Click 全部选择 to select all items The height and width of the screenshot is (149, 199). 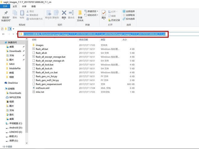130,11
